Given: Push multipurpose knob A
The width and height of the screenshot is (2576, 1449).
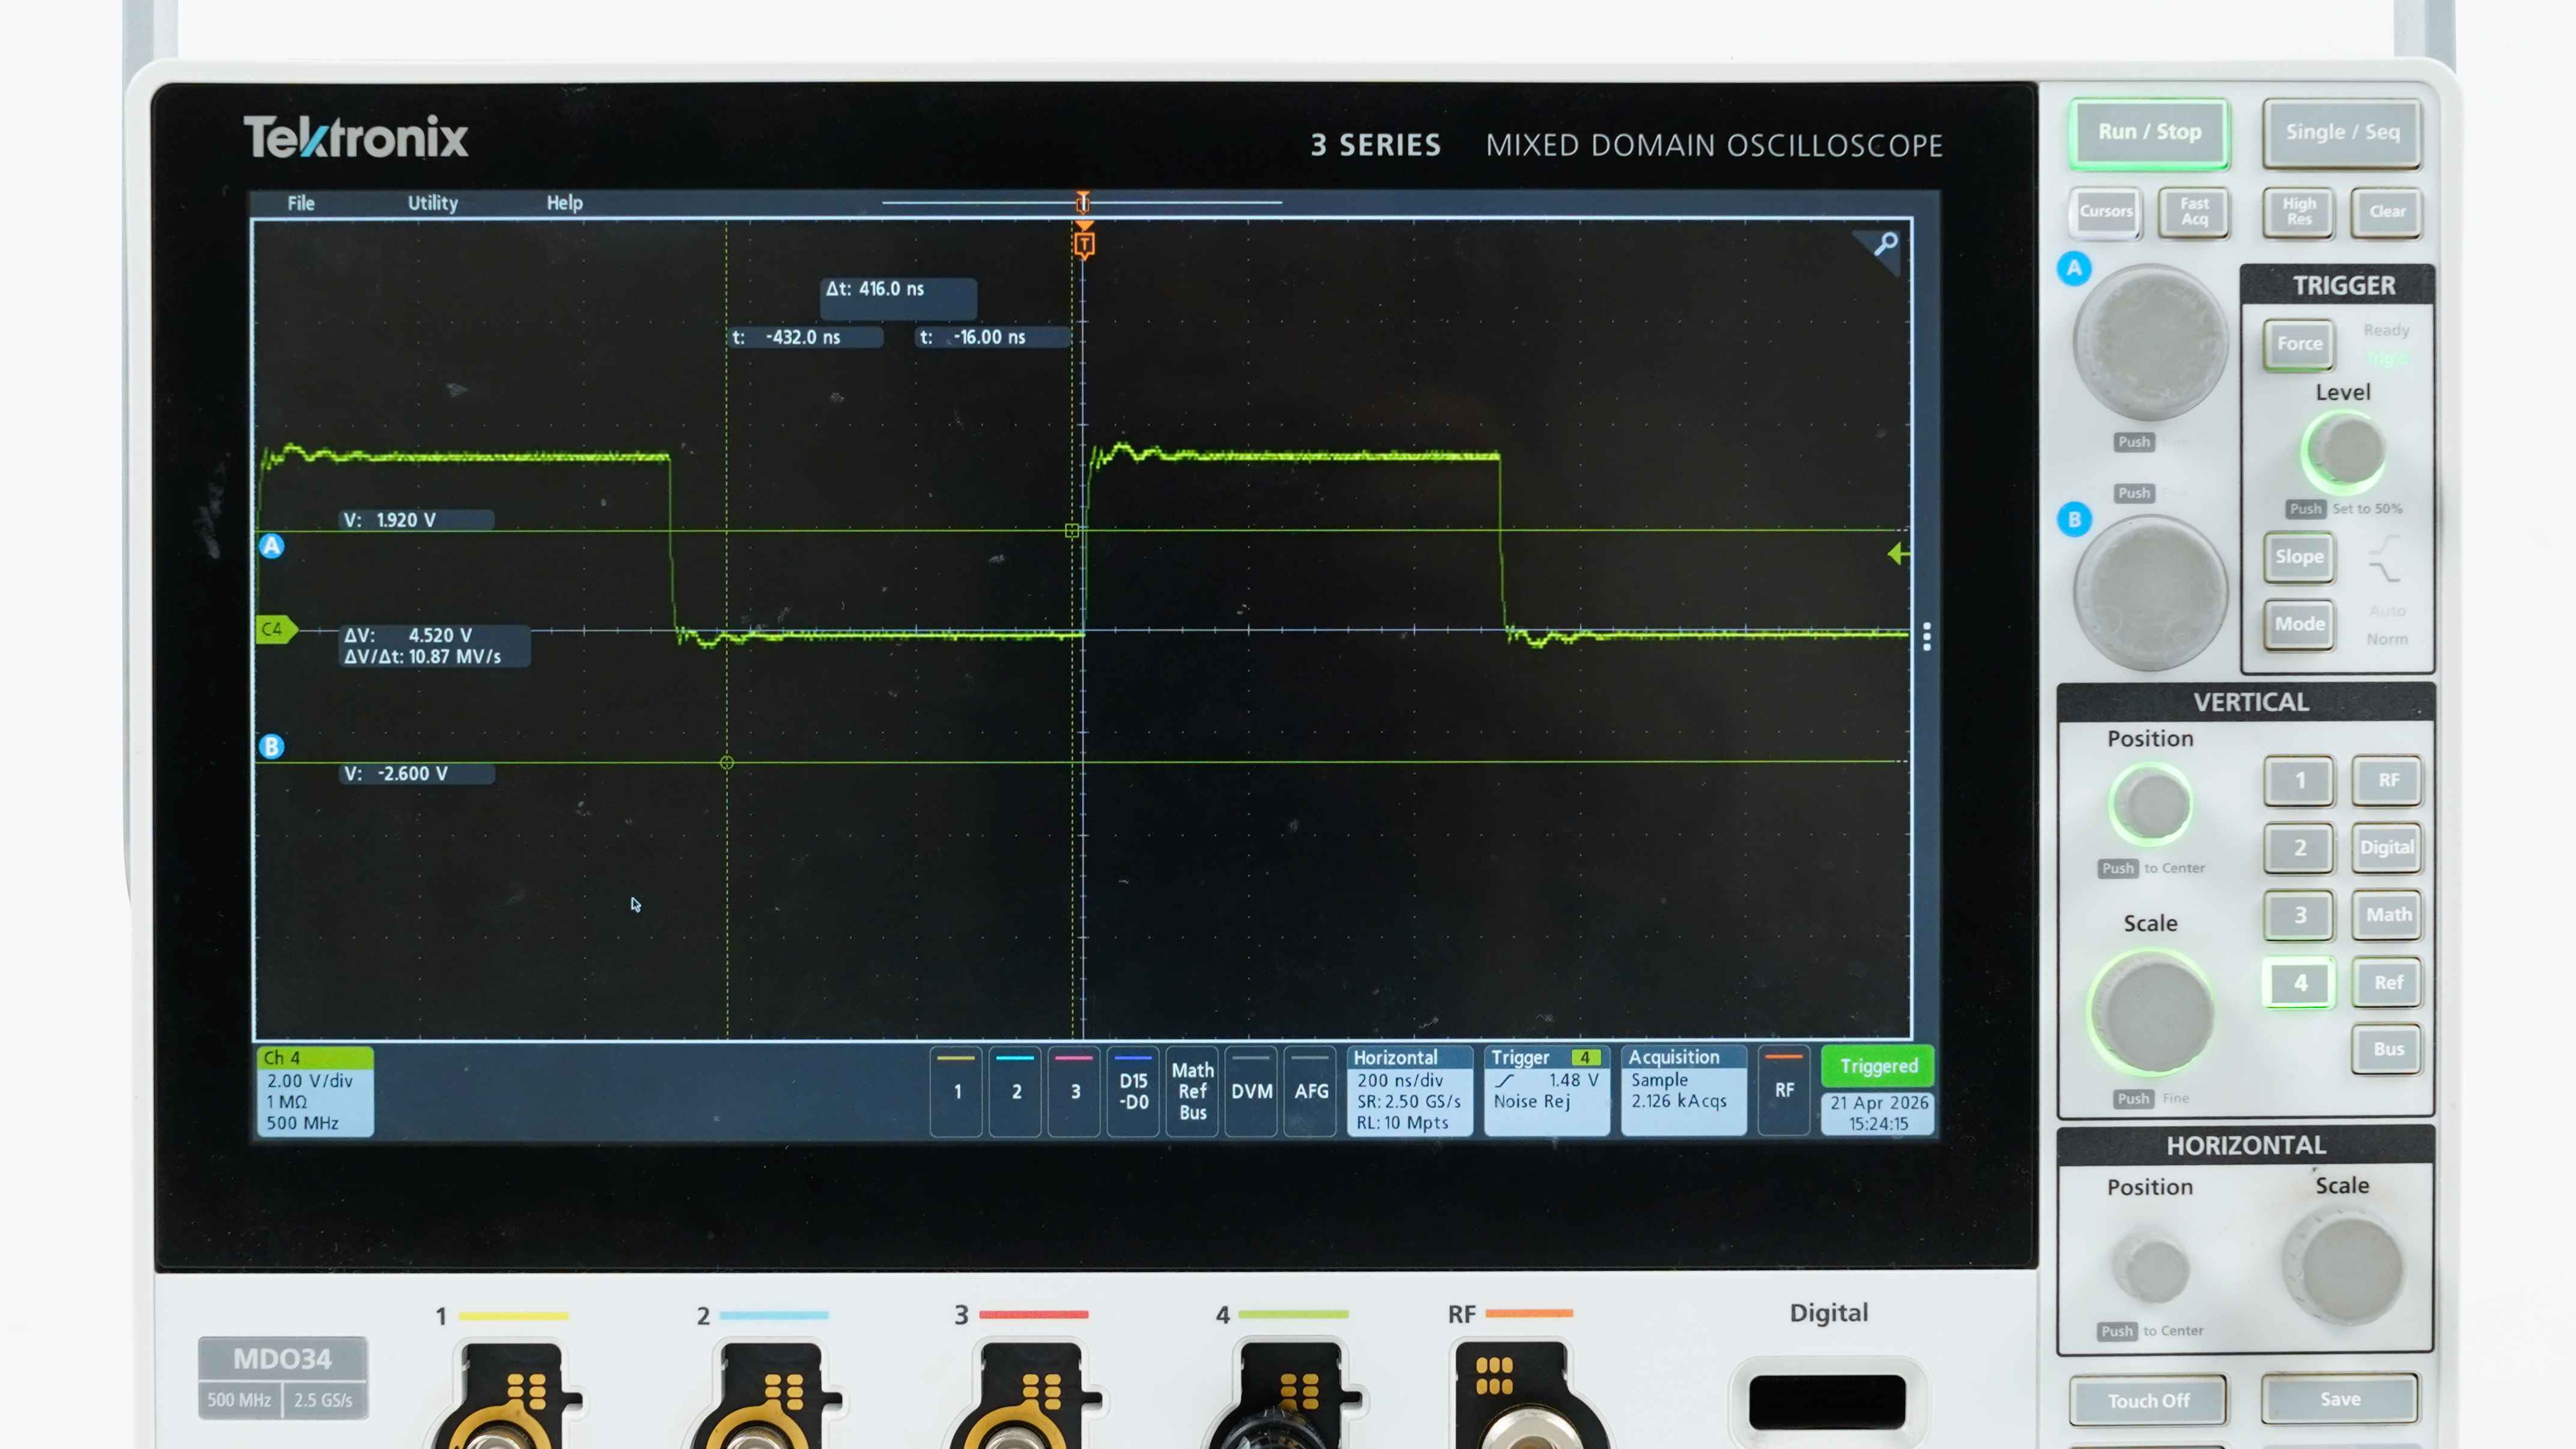Looking at the screenshot, I should [x=2150, y=342].
